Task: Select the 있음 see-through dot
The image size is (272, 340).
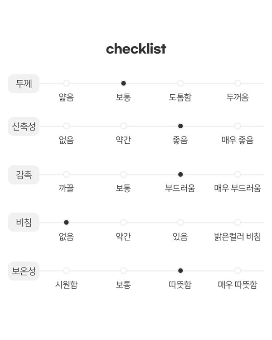Action: click(180, 223)
